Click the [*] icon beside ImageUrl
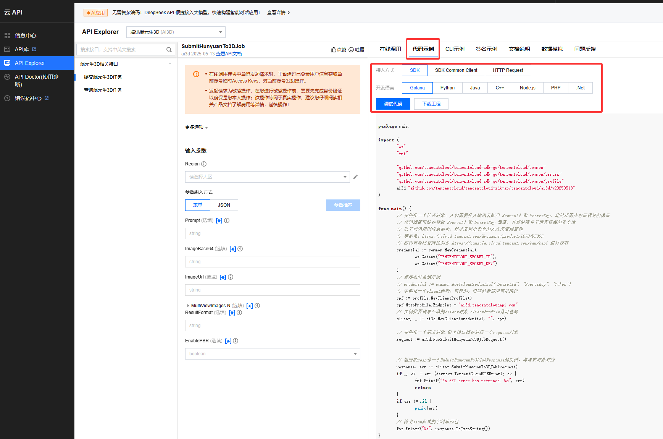The width and height of the screenshot is (663, 439). (x=223, y=277)
